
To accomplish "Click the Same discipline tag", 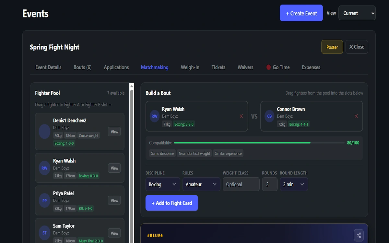I will tap(162, 153).
